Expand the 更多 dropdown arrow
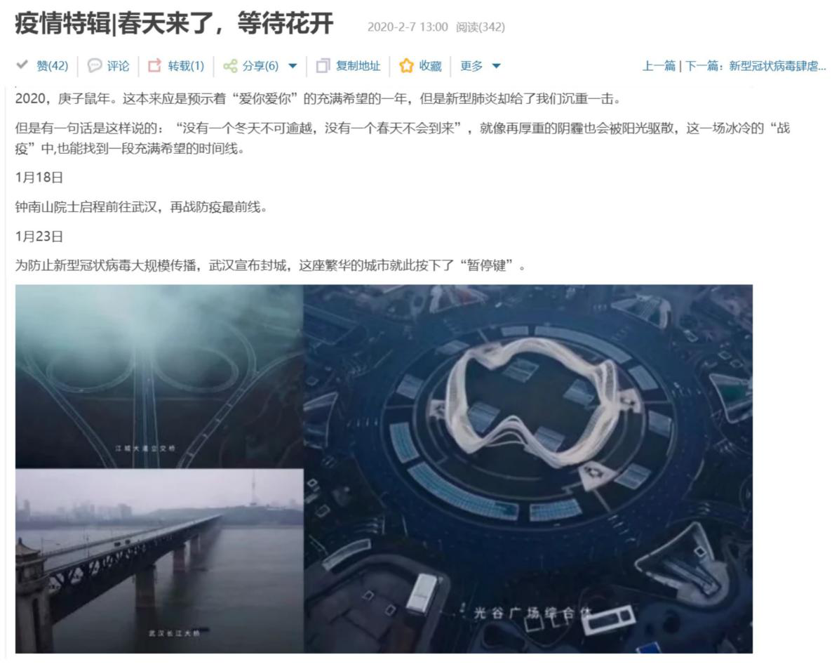 [x=497, y=66]
